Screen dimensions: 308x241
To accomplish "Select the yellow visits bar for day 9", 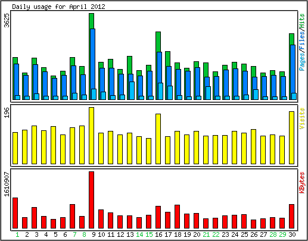I will pyautogui.click(x=91, y=136).
